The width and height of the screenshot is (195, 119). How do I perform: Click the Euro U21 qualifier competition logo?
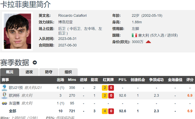(x=4, y=88)
